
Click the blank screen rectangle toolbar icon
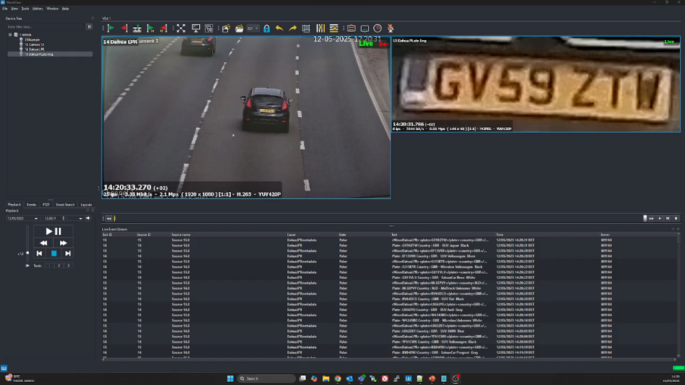point(365,28)
